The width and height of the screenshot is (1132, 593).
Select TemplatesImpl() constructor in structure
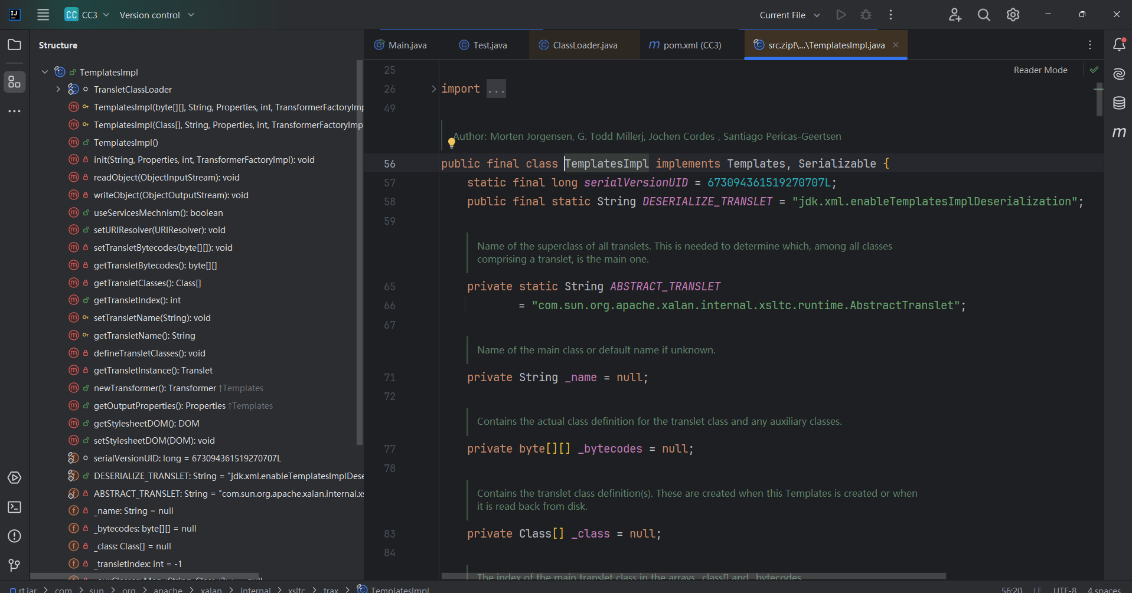126,142
